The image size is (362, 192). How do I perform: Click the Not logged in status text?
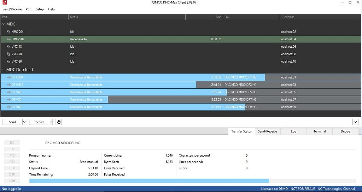pos(11,189)
